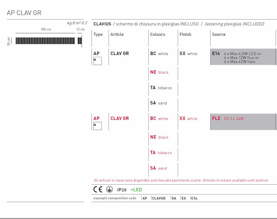277x219 pixels.
Task: Select the Source column header
Action: pos(219,34)
